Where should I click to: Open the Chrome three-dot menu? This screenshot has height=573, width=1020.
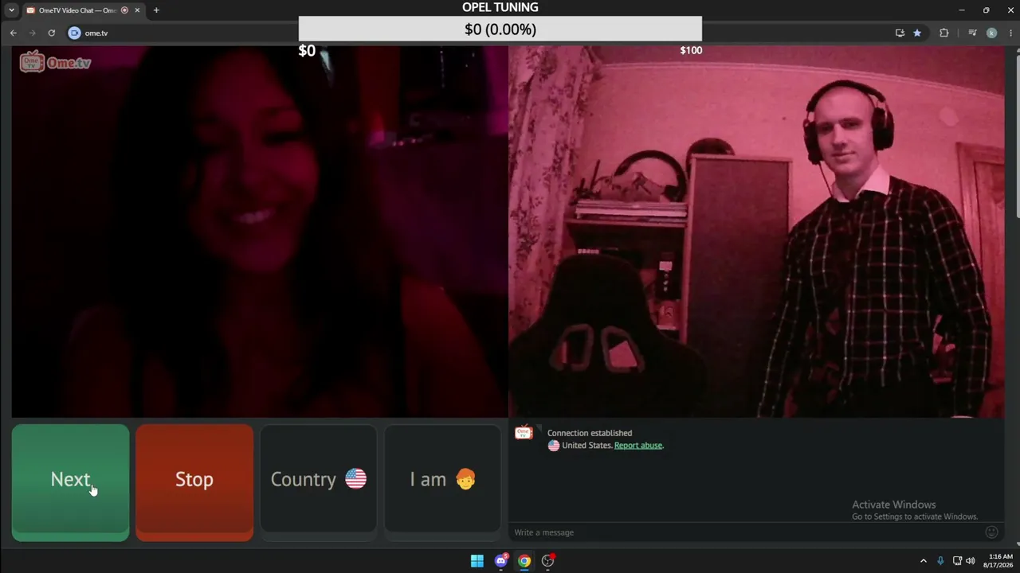pyautogui.click(x=1010, y=33)
